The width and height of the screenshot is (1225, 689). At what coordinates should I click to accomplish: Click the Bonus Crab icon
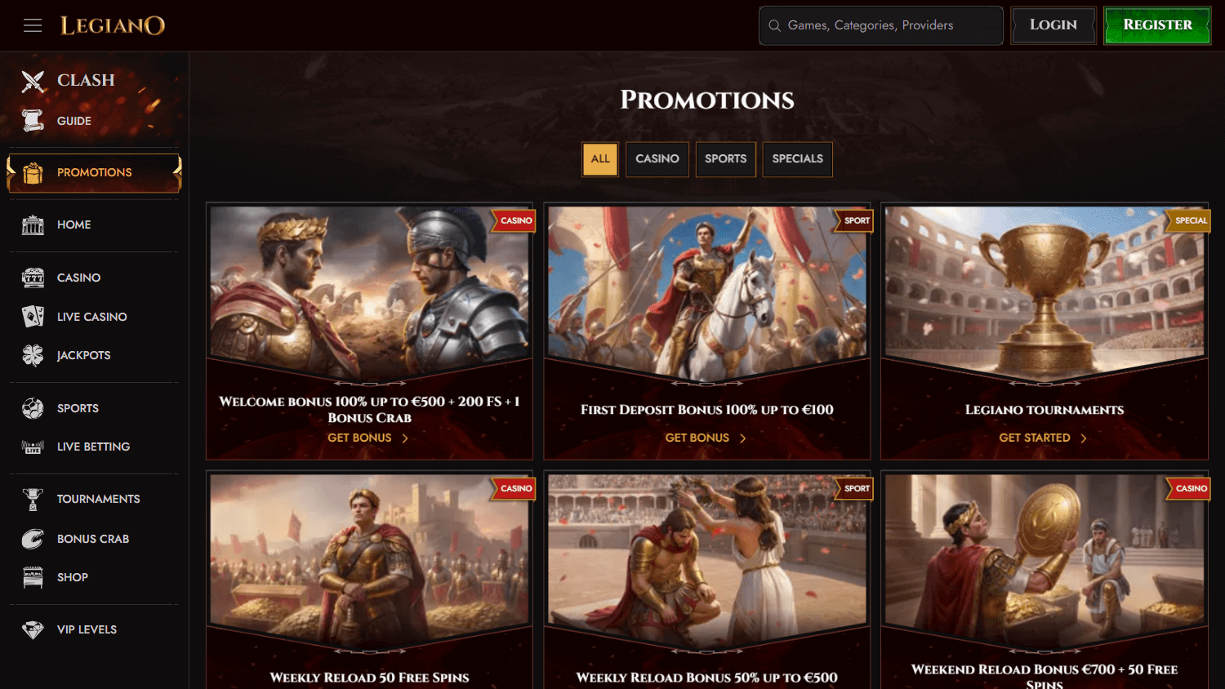pyautogui.click(x=33, y=539)
